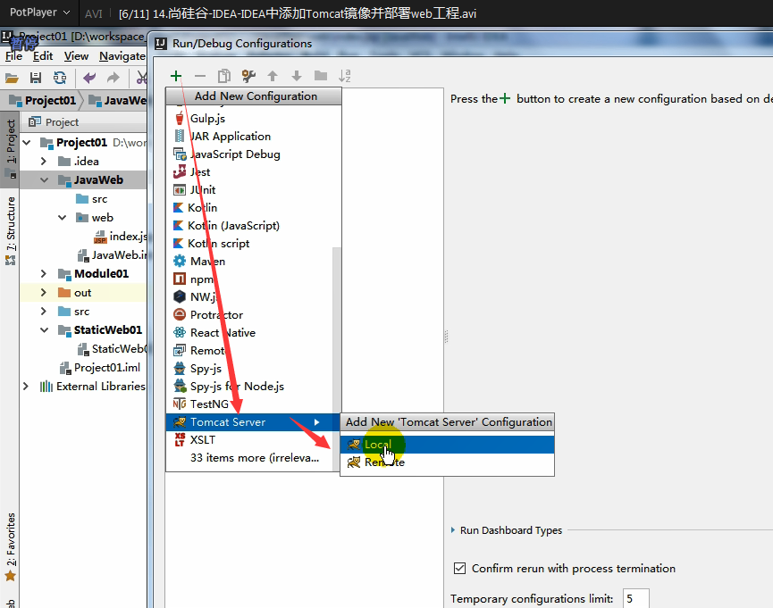The width and height of the screenshot is (773, 608).
Task: Select Remote configuration type in main list
Action: (250, 350)
